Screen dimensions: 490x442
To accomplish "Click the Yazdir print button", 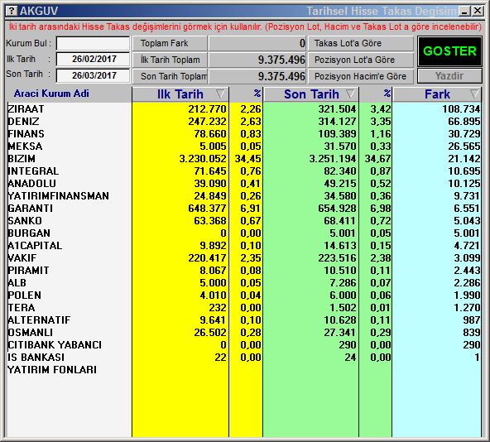I will pyautogui.click(x=449, y=75).
